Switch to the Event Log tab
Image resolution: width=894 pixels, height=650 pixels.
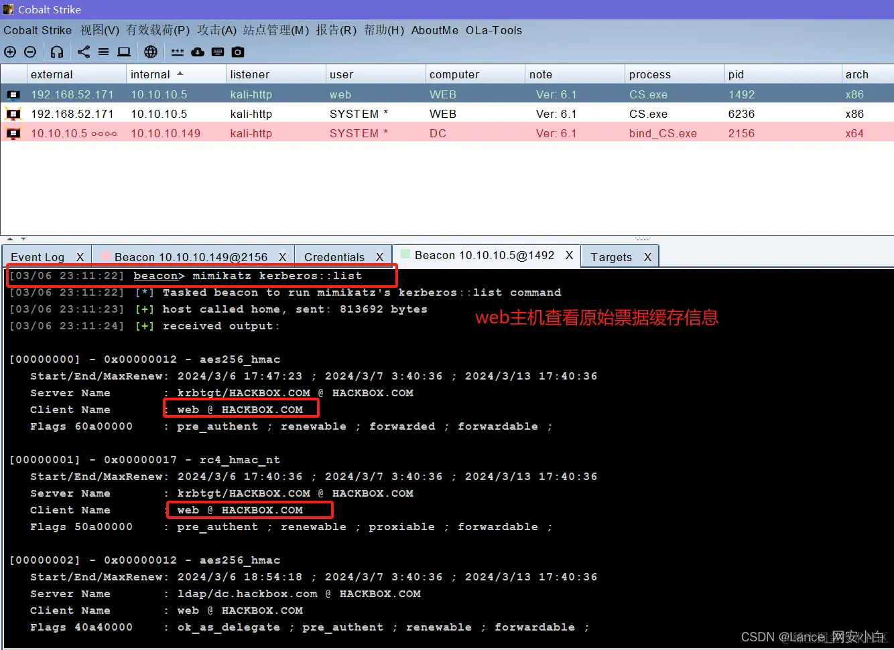38,257
